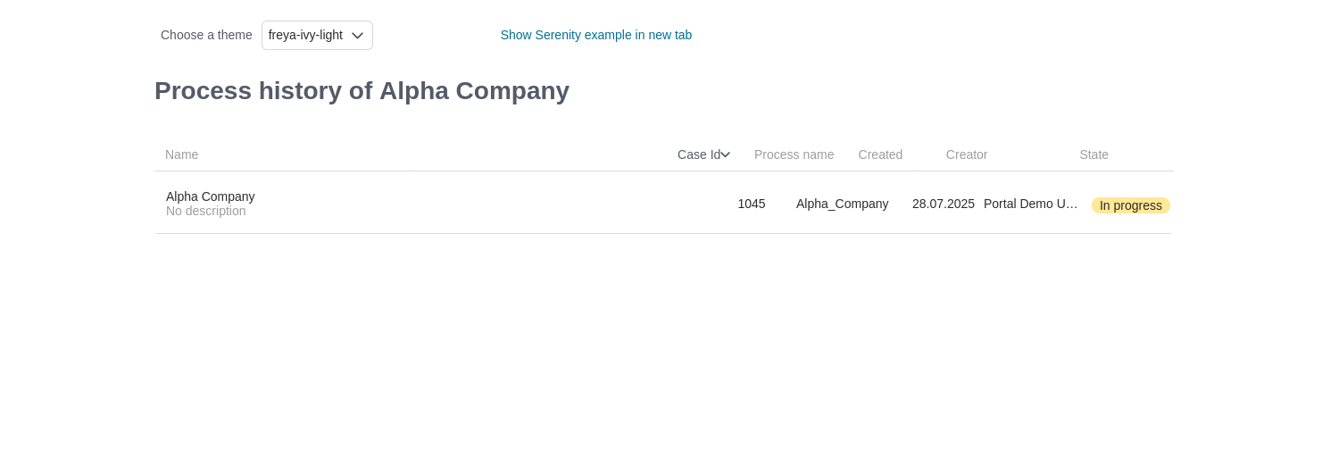Click the Case Id sort arrow icon
This screenshot has height=459, width=1339.
pyautogui.click(x=725, y=154)
